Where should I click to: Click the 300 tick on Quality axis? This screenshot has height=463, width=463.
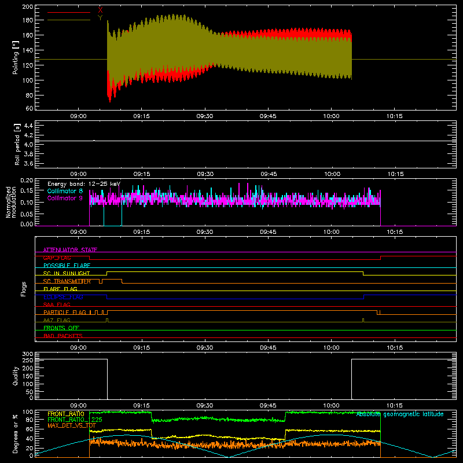point(28,354)
